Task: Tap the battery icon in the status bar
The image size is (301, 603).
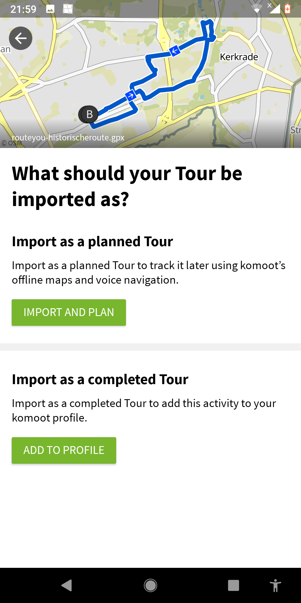Action: click(x=288, y=9)
